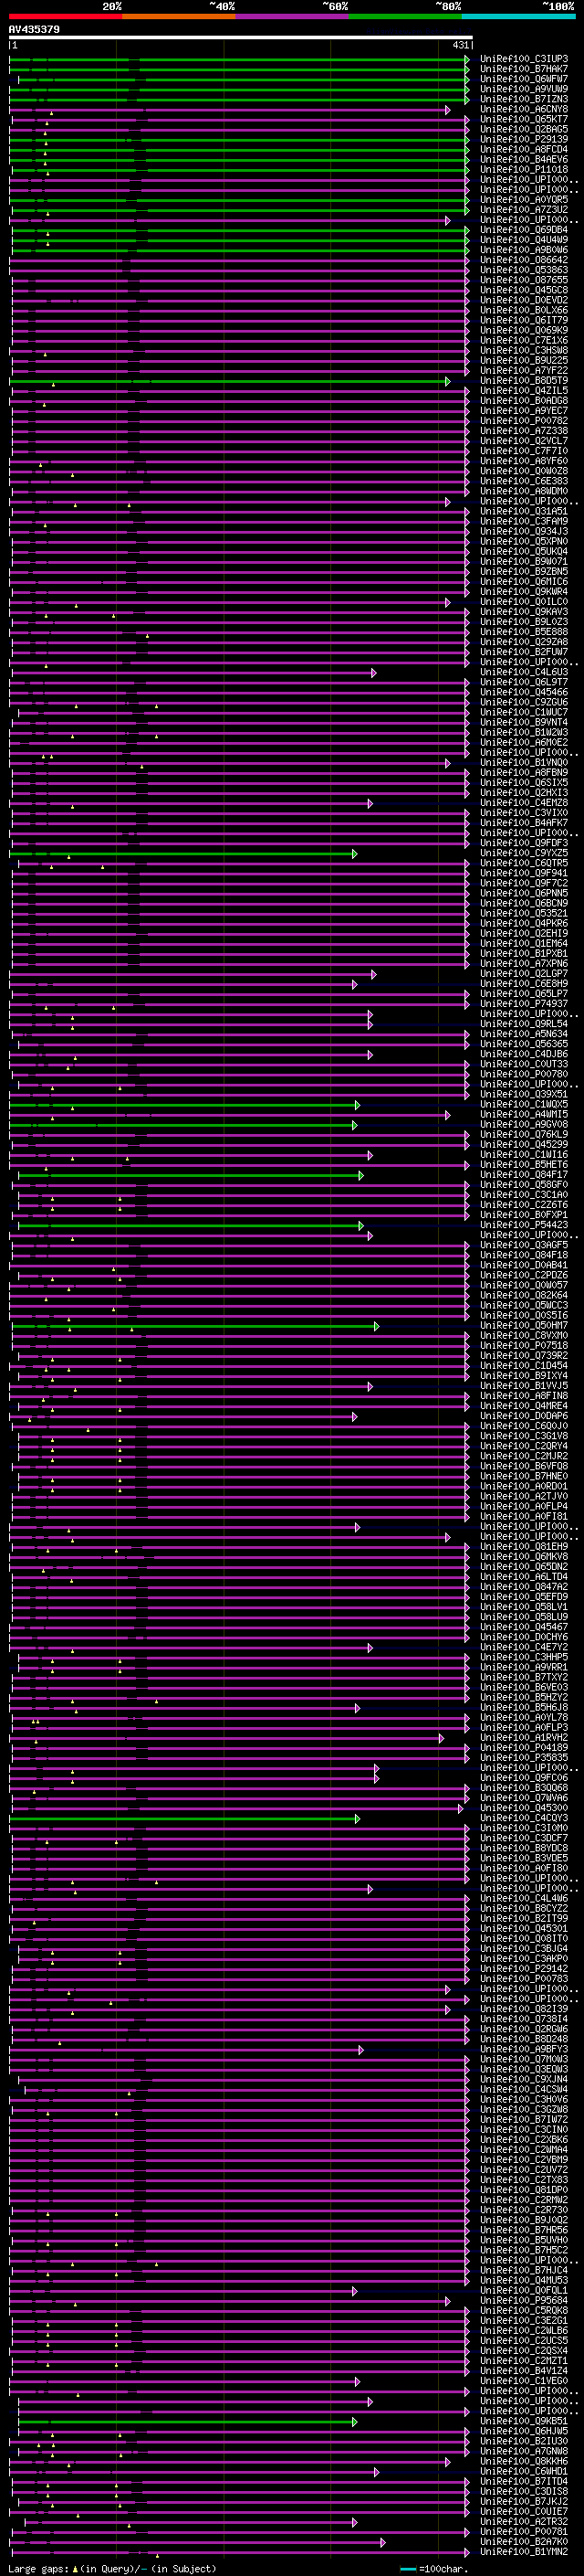Open hit UniRef100_C3IUP3

point(523,59)
